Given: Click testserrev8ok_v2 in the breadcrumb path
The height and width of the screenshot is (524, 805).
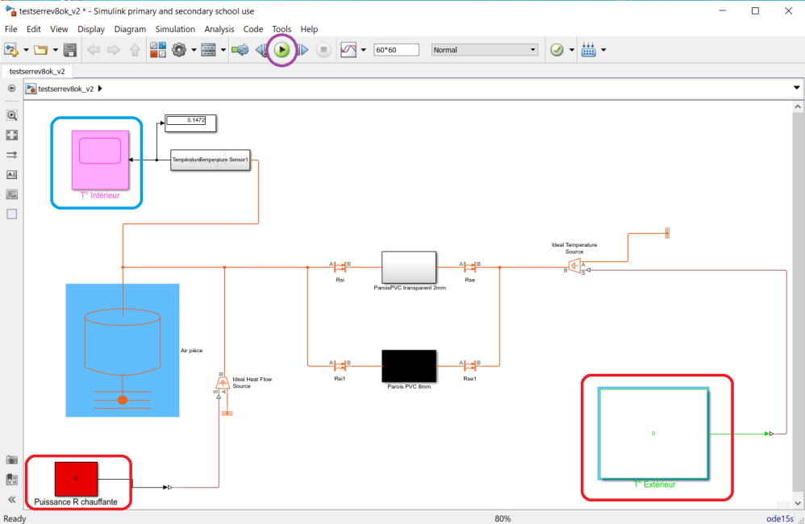Looking at the screenshot, I should 66,89.
